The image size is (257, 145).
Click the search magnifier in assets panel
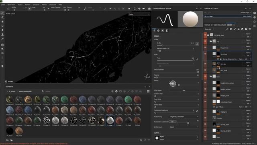click(43, 91)
